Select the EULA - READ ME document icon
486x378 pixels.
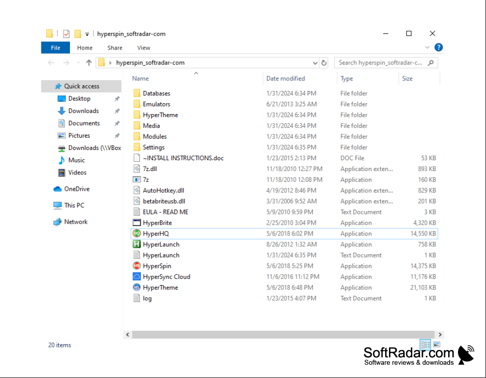point(137,212)
